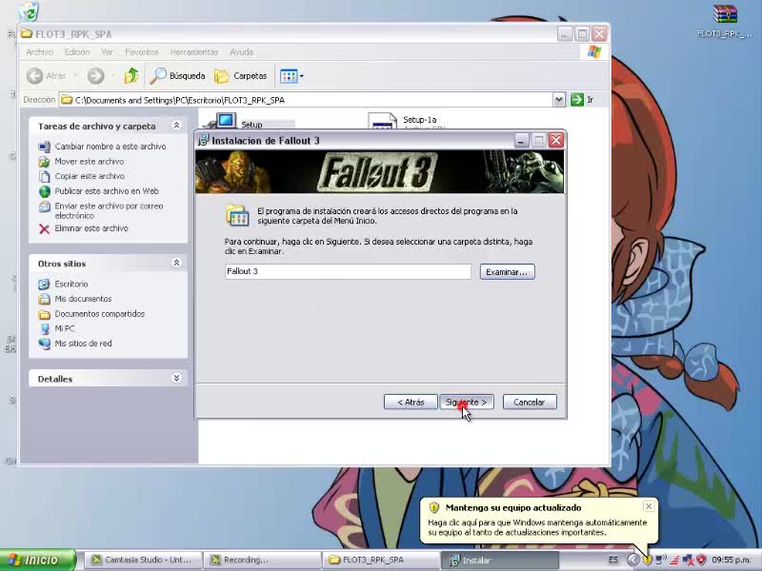Open the Views dropdown in the toolbar
The height and width of the screenshot is (571, 762).
pos(291,76)
